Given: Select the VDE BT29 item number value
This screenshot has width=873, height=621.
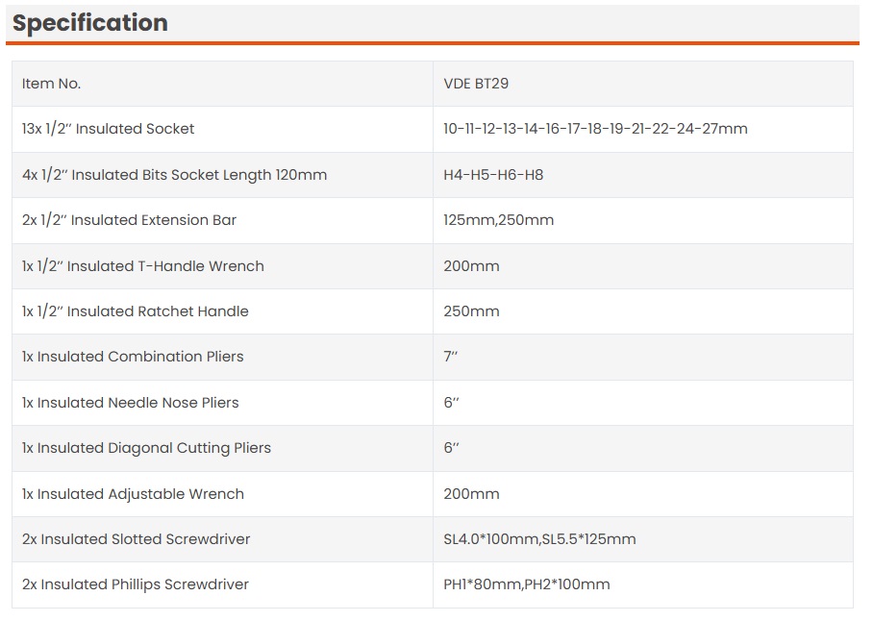Looking at the screenshot, I should click(x=476, y=84).
